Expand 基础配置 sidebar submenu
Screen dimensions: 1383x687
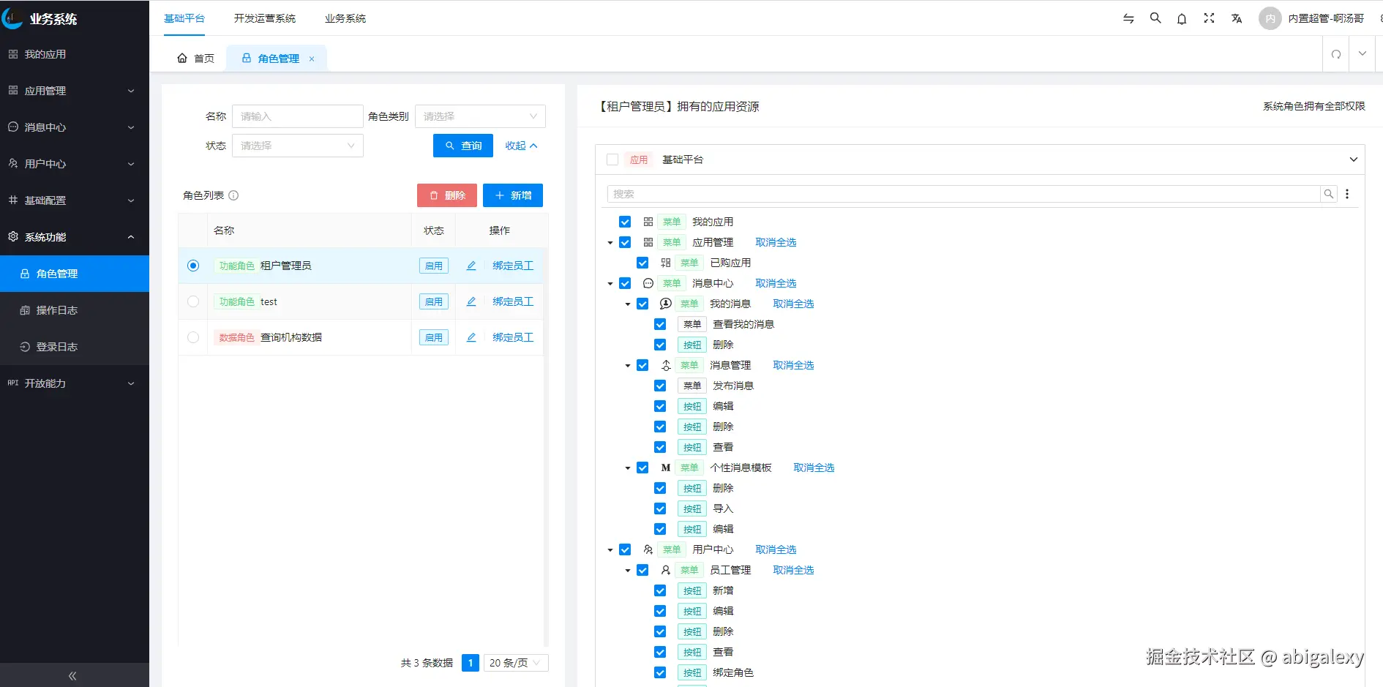point(75,200)
